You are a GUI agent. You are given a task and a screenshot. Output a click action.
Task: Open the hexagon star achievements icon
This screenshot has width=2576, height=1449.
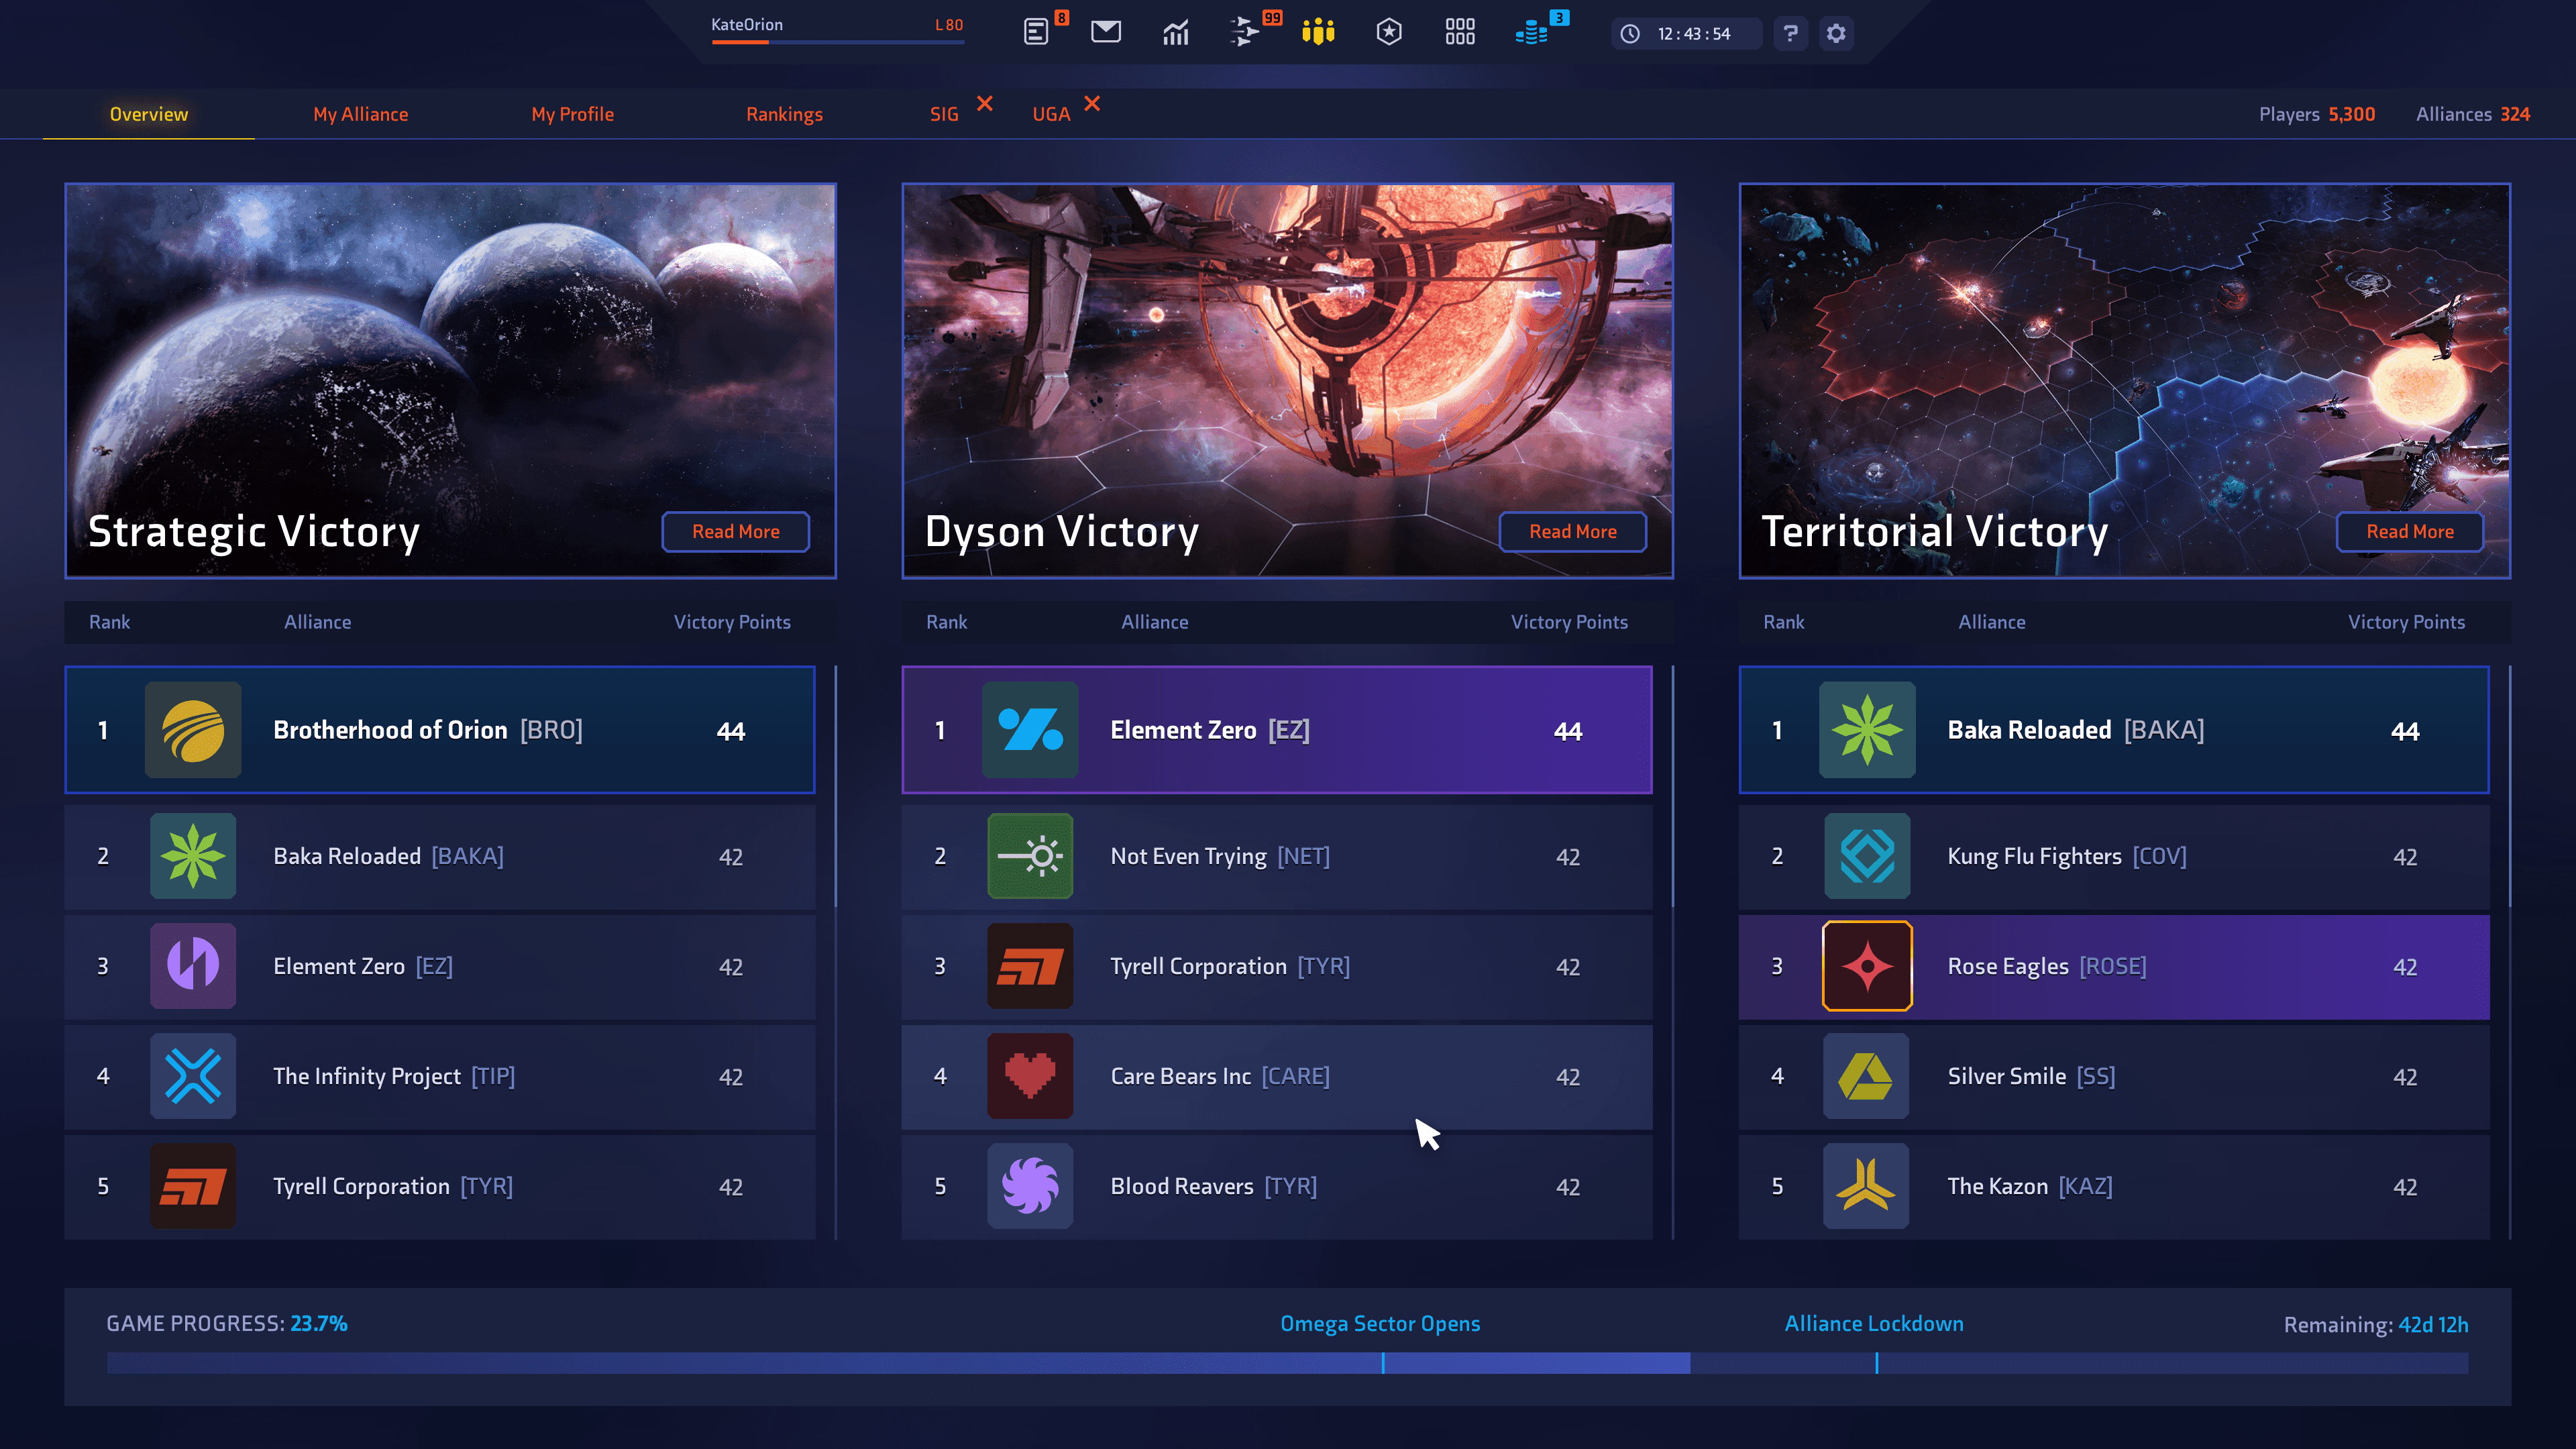point(1389,32)
